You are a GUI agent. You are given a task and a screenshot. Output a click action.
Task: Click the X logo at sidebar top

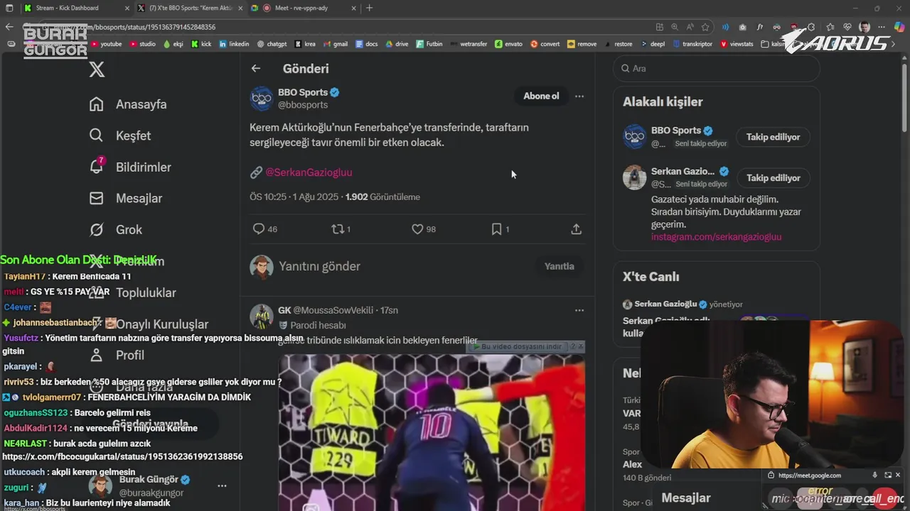(x=97, y=69)
